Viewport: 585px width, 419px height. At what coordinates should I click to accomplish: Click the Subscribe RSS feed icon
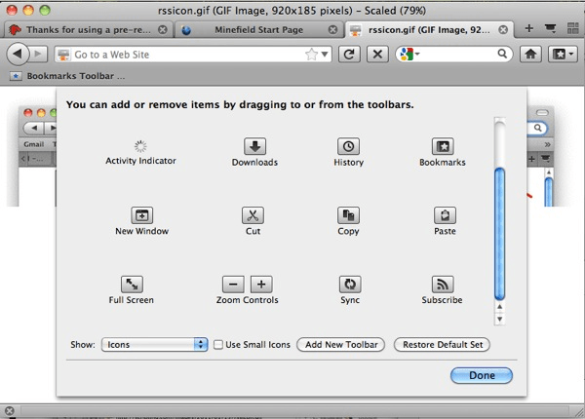point(443,285)
